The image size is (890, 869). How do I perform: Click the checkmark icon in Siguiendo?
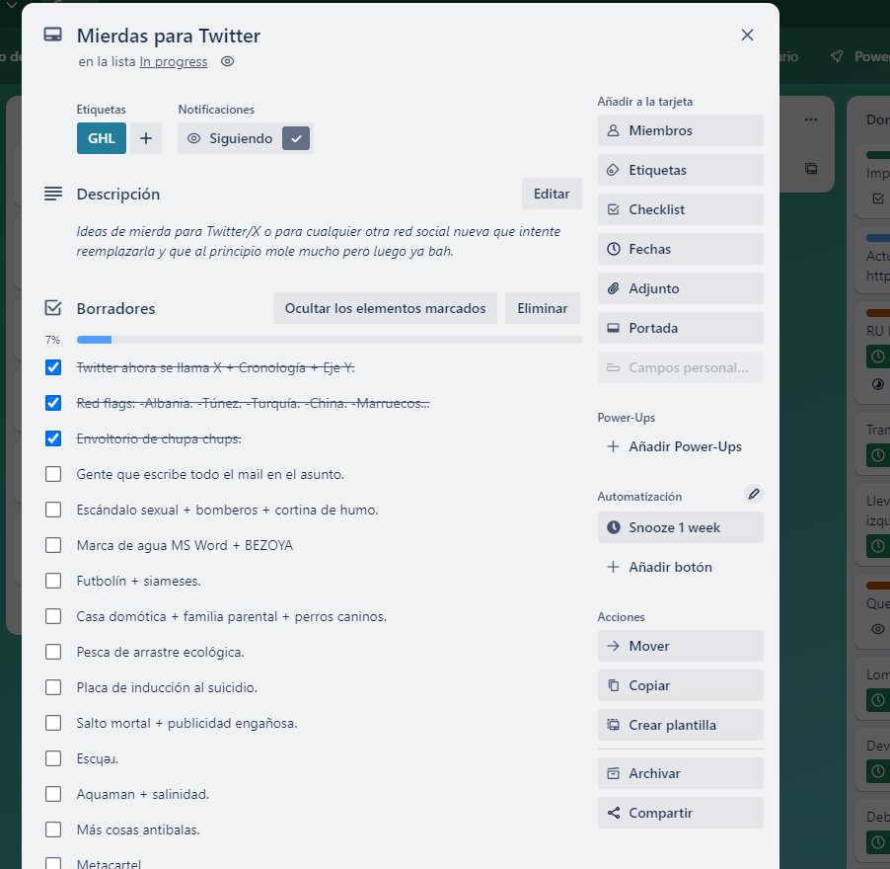coord(296,138)
